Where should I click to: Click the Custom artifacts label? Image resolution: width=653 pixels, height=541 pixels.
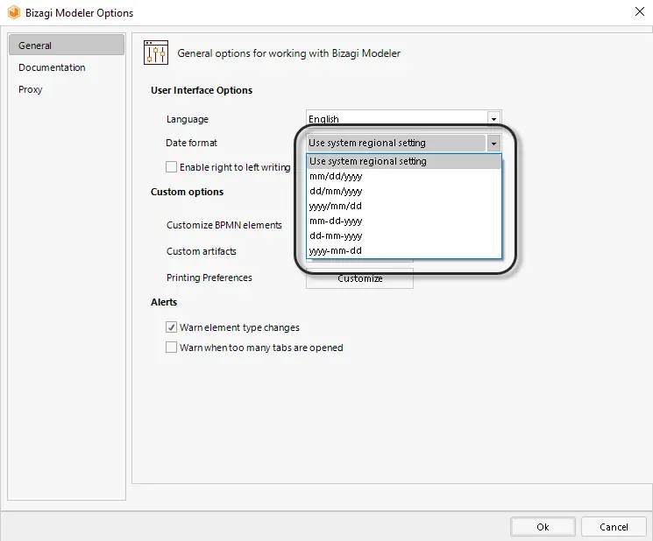[201, 251]
